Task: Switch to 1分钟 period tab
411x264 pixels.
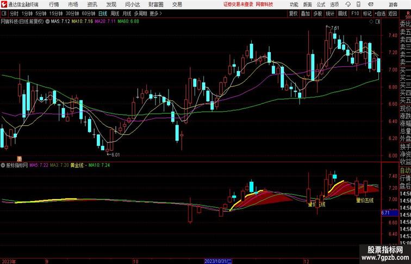Action: [x=27, y=14]
